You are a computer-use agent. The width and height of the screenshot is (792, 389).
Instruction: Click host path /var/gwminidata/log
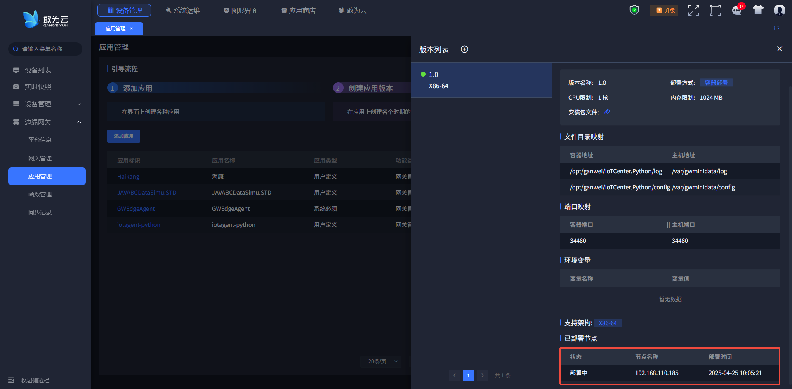(x=700, y=171)
